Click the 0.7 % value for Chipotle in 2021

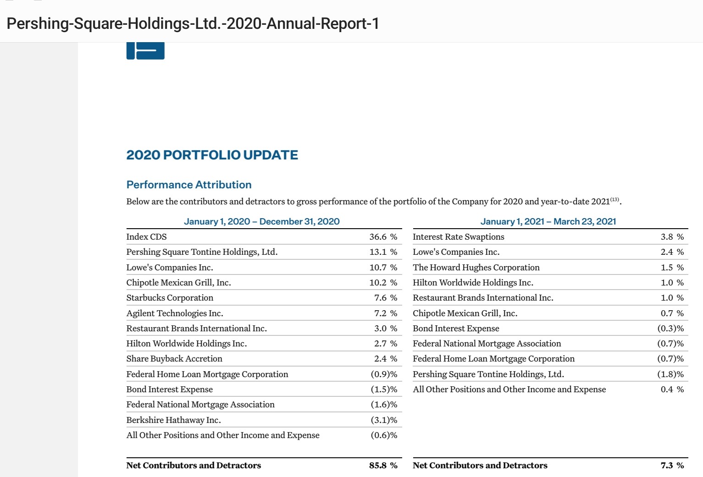pyautogui.click(x=672, y=313)
